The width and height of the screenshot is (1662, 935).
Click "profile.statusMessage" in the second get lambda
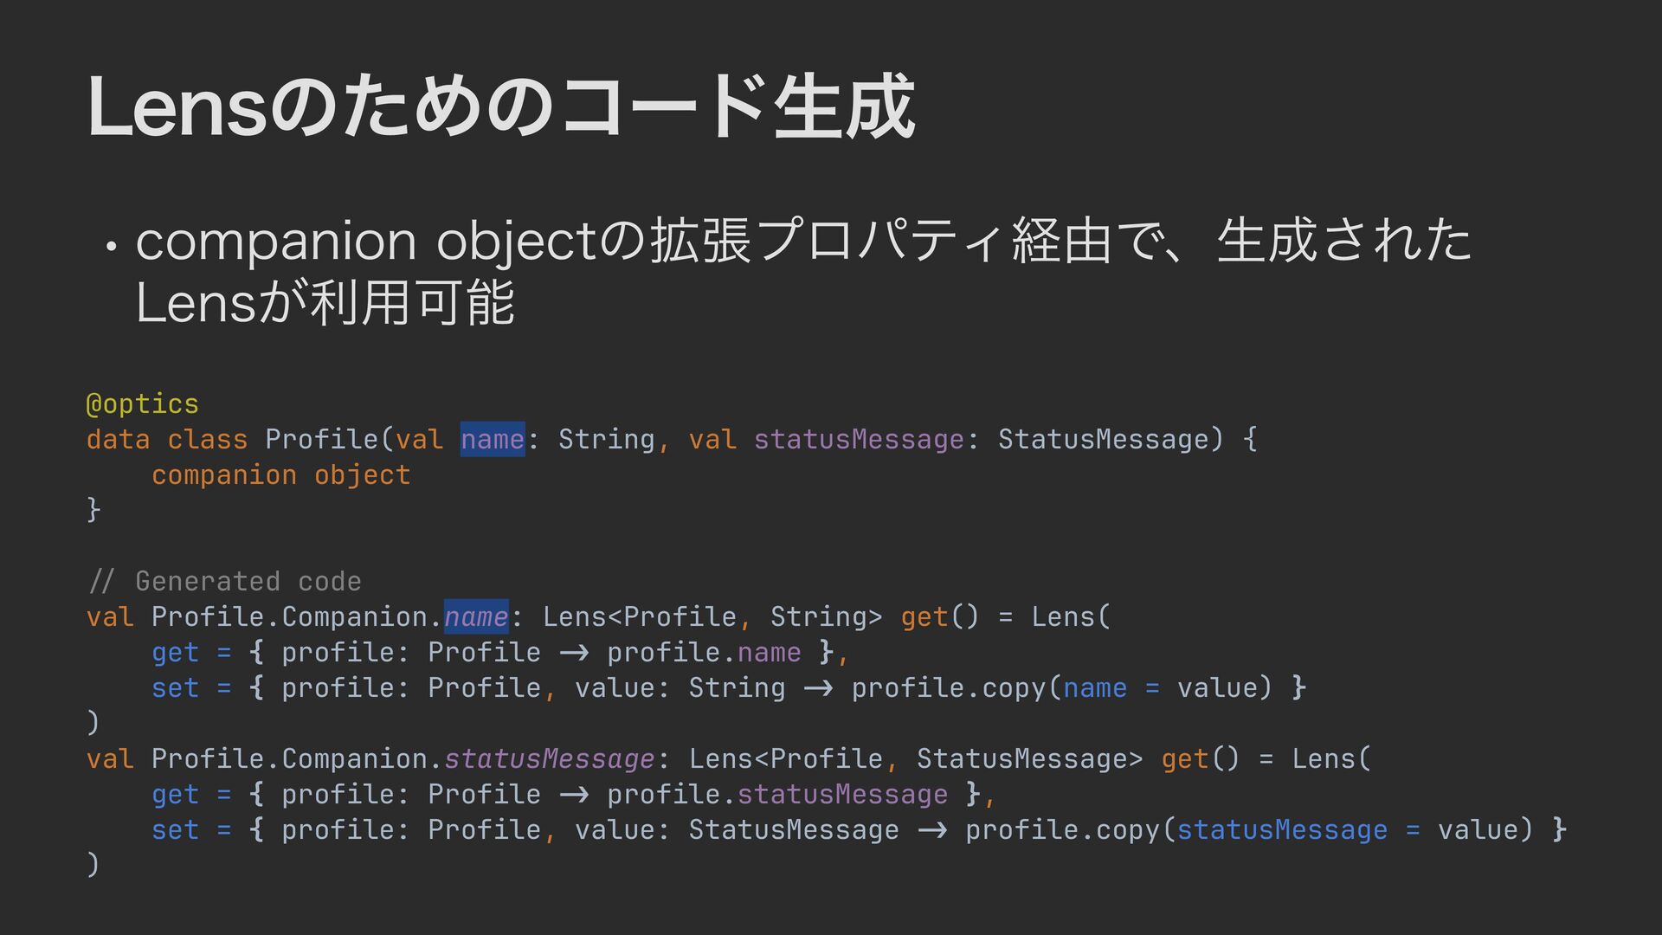(776, 794)
